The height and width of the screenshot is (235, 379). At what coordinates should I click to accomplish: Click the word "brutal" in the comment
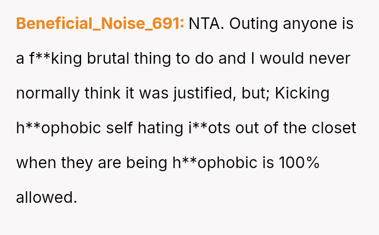(111, 58)
